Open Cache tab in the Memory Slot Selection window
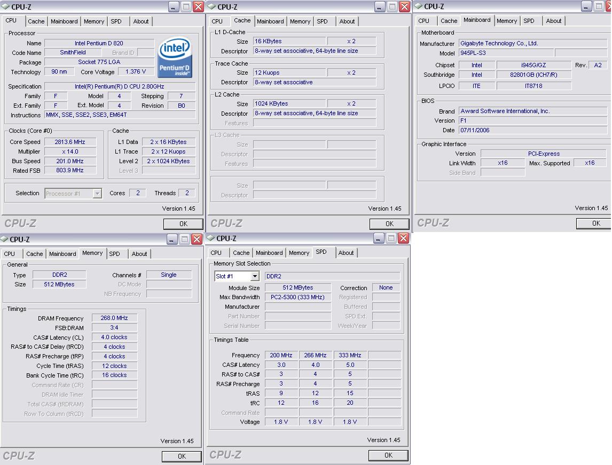This screenshot has width=612, height=465. pyautogui.click(x=241, y=253)
